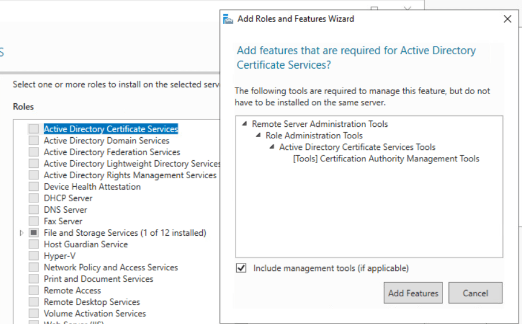Check the Active Directory Certificate Services role

pyautogui.click(x=34, y=129)
